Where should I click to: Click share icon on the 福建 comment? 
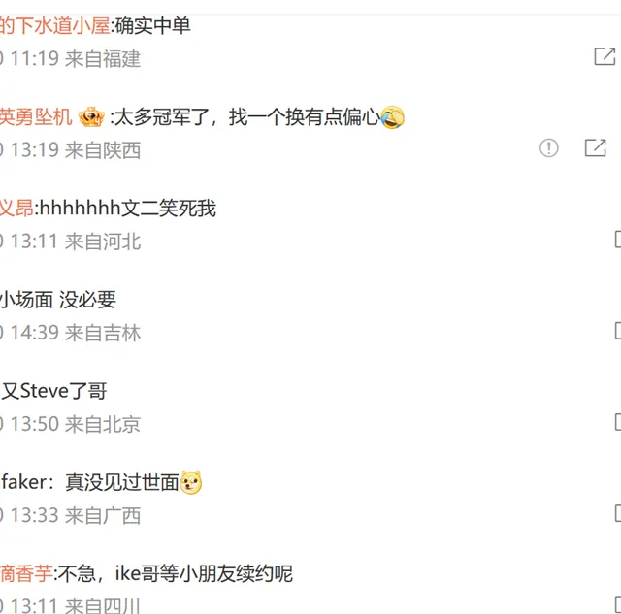[x=605, y=56]
